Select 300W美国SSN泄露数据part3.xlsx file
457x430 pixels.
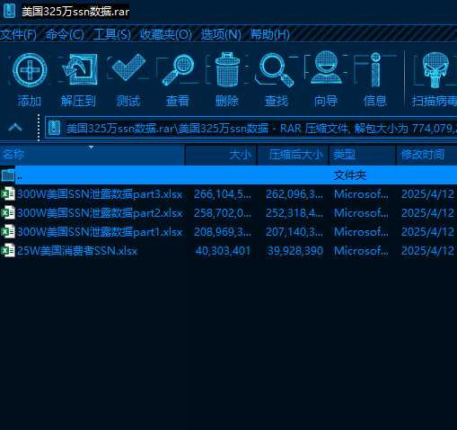(100, 194)
